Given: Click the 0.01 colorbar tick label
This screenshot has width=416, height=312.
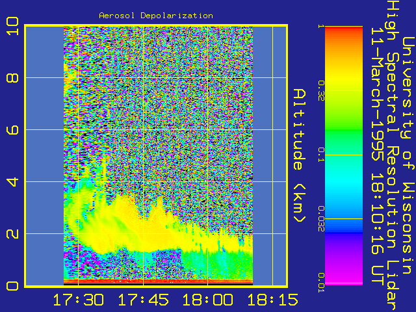Looking at the screenshot, I should tap(321, 283).
